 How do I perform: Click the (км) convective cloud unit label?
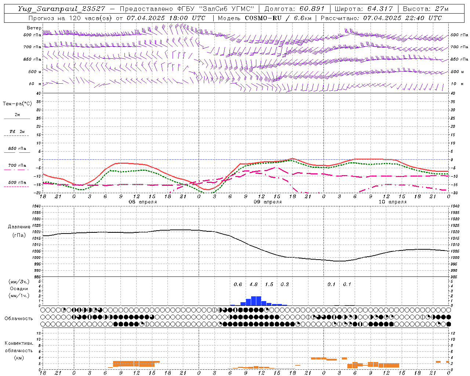[19, 358]
